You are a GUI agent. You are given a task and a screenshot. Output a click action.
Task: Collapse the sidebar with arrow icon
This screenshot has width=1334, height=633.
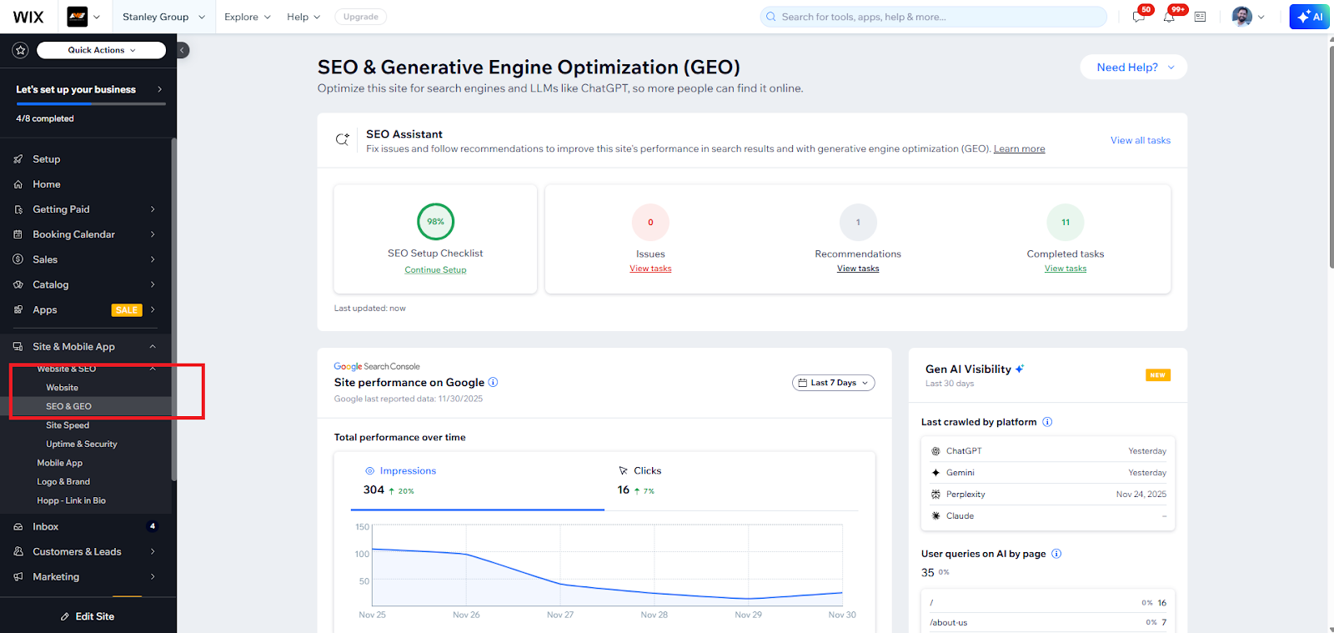pyautogui.click(x=183, y=50)
